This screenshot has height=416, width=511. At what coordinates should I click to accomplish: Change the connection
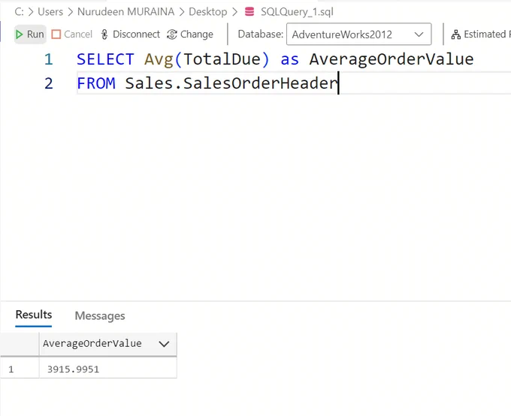(x=190, y=35)
